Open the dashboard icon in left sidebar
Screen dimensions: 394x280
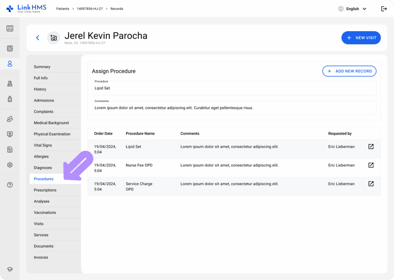click(x=10, y=28)
